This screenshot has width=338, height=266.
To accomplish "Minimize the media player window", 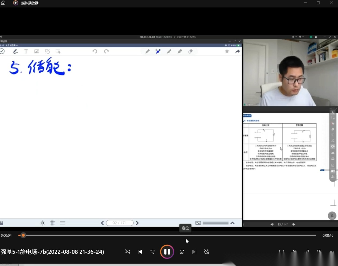I will [x=305, y=3].
